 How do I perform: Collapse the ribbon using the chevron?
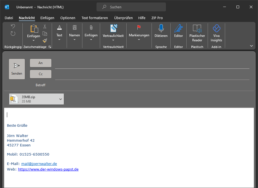251,46
